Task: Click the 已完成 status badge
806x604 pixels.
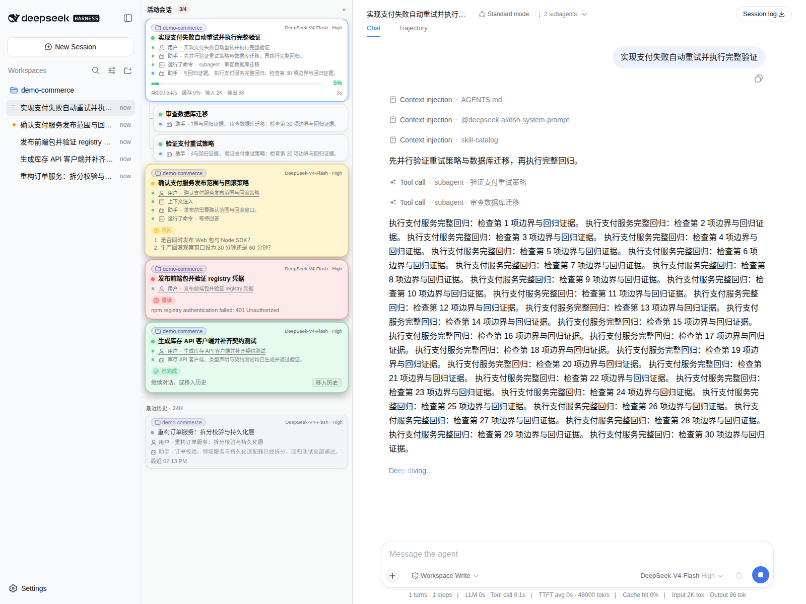Action: 166,371
